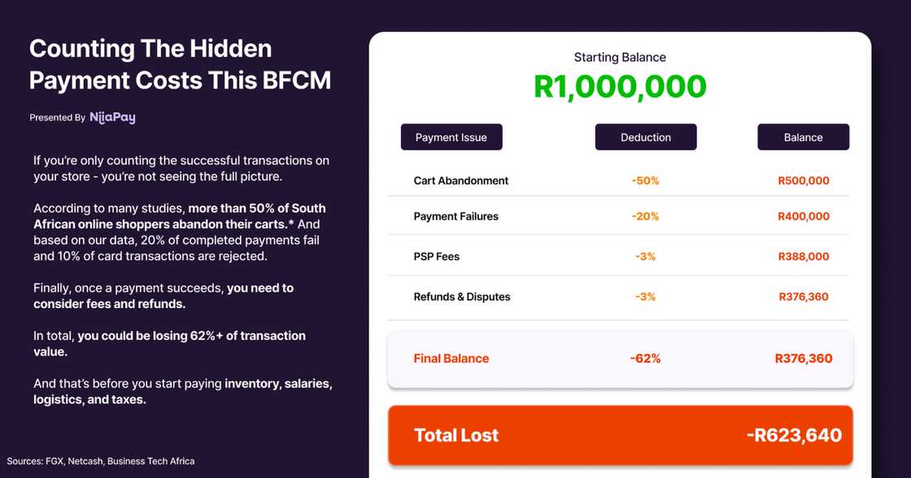
Task: Click the -50% deduction value
Action: coord(645,180)
